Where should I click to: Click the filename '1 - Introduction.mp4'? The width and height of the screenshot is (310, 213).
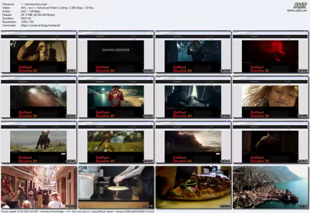(x=34, y=4)
